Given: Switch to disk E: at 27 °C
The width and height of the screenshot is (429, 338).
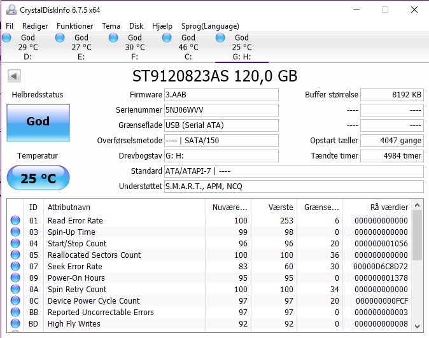Looking at the screenshot, I should point(81,47).
